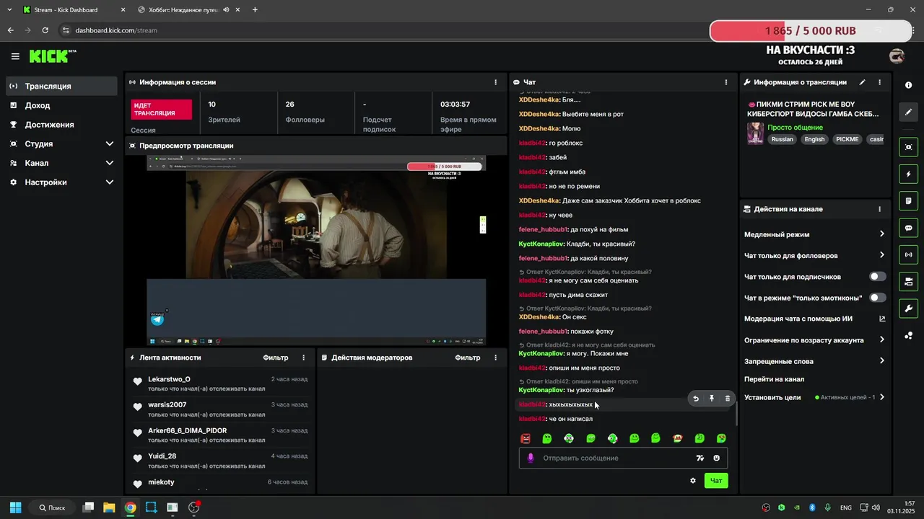The image size is (924, 519).
Task: Open Модерация чата с помощью ИИ link
Action: 814,319
